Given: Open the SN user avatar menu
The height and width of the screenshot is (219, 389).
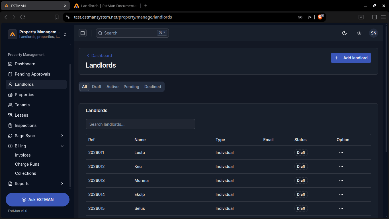Looking at the screenshot, I should pos(374,33).
